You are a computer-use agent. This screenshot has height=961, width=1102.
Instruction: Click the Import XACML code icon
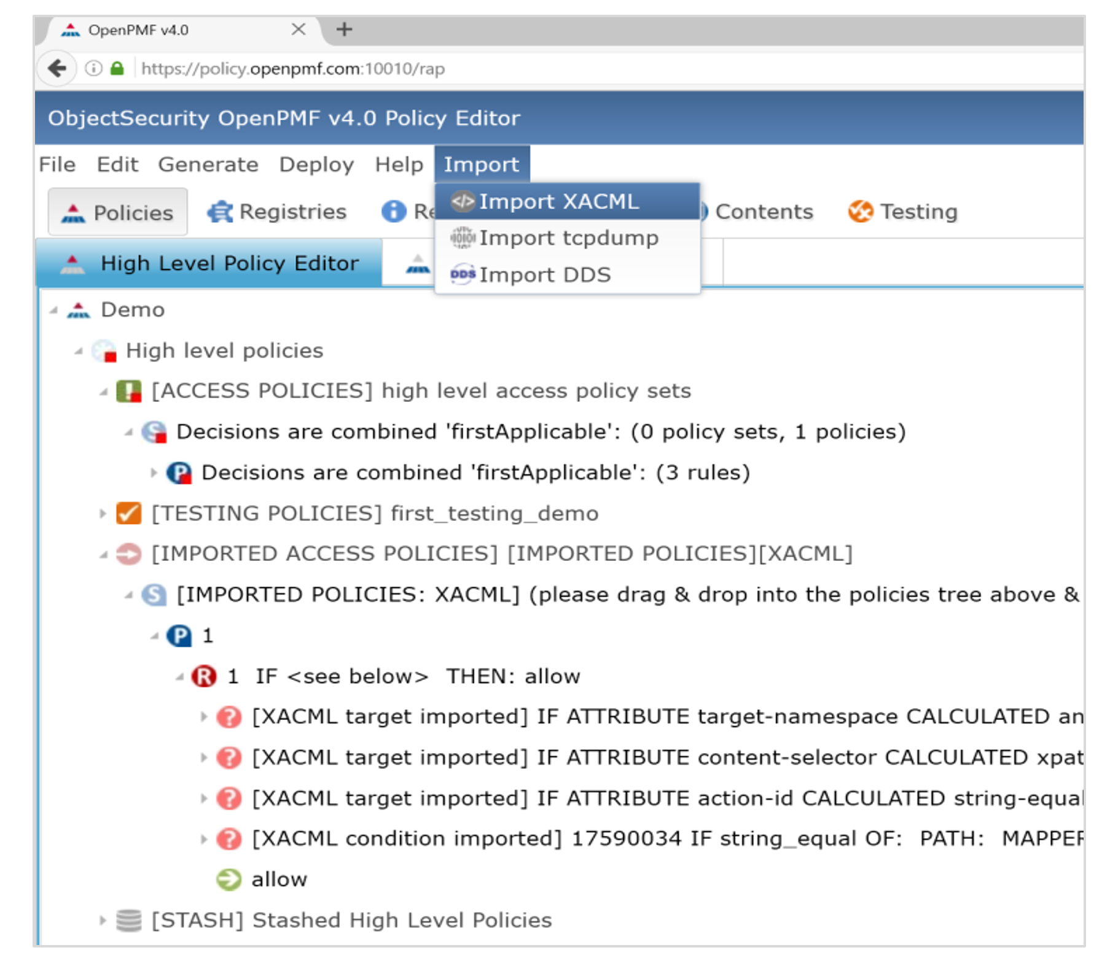pyautogui.click(x=463, y=201)
